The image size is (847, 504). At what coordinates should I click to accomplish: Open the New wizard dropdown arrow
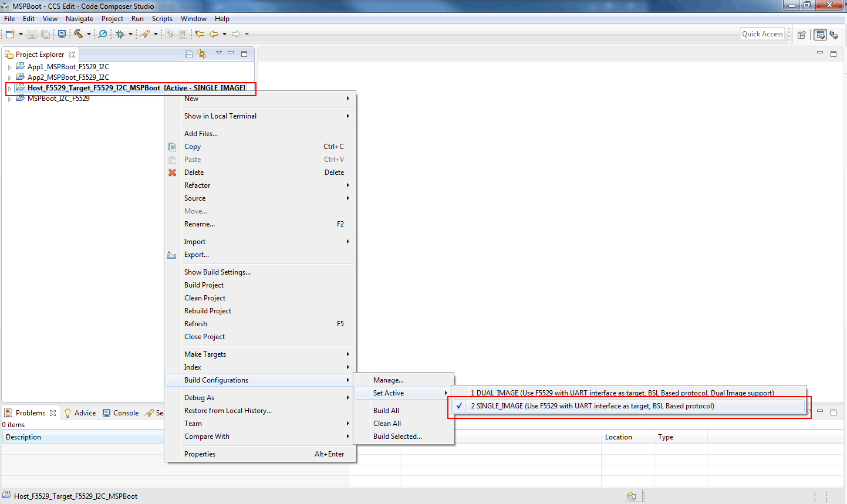21,34
